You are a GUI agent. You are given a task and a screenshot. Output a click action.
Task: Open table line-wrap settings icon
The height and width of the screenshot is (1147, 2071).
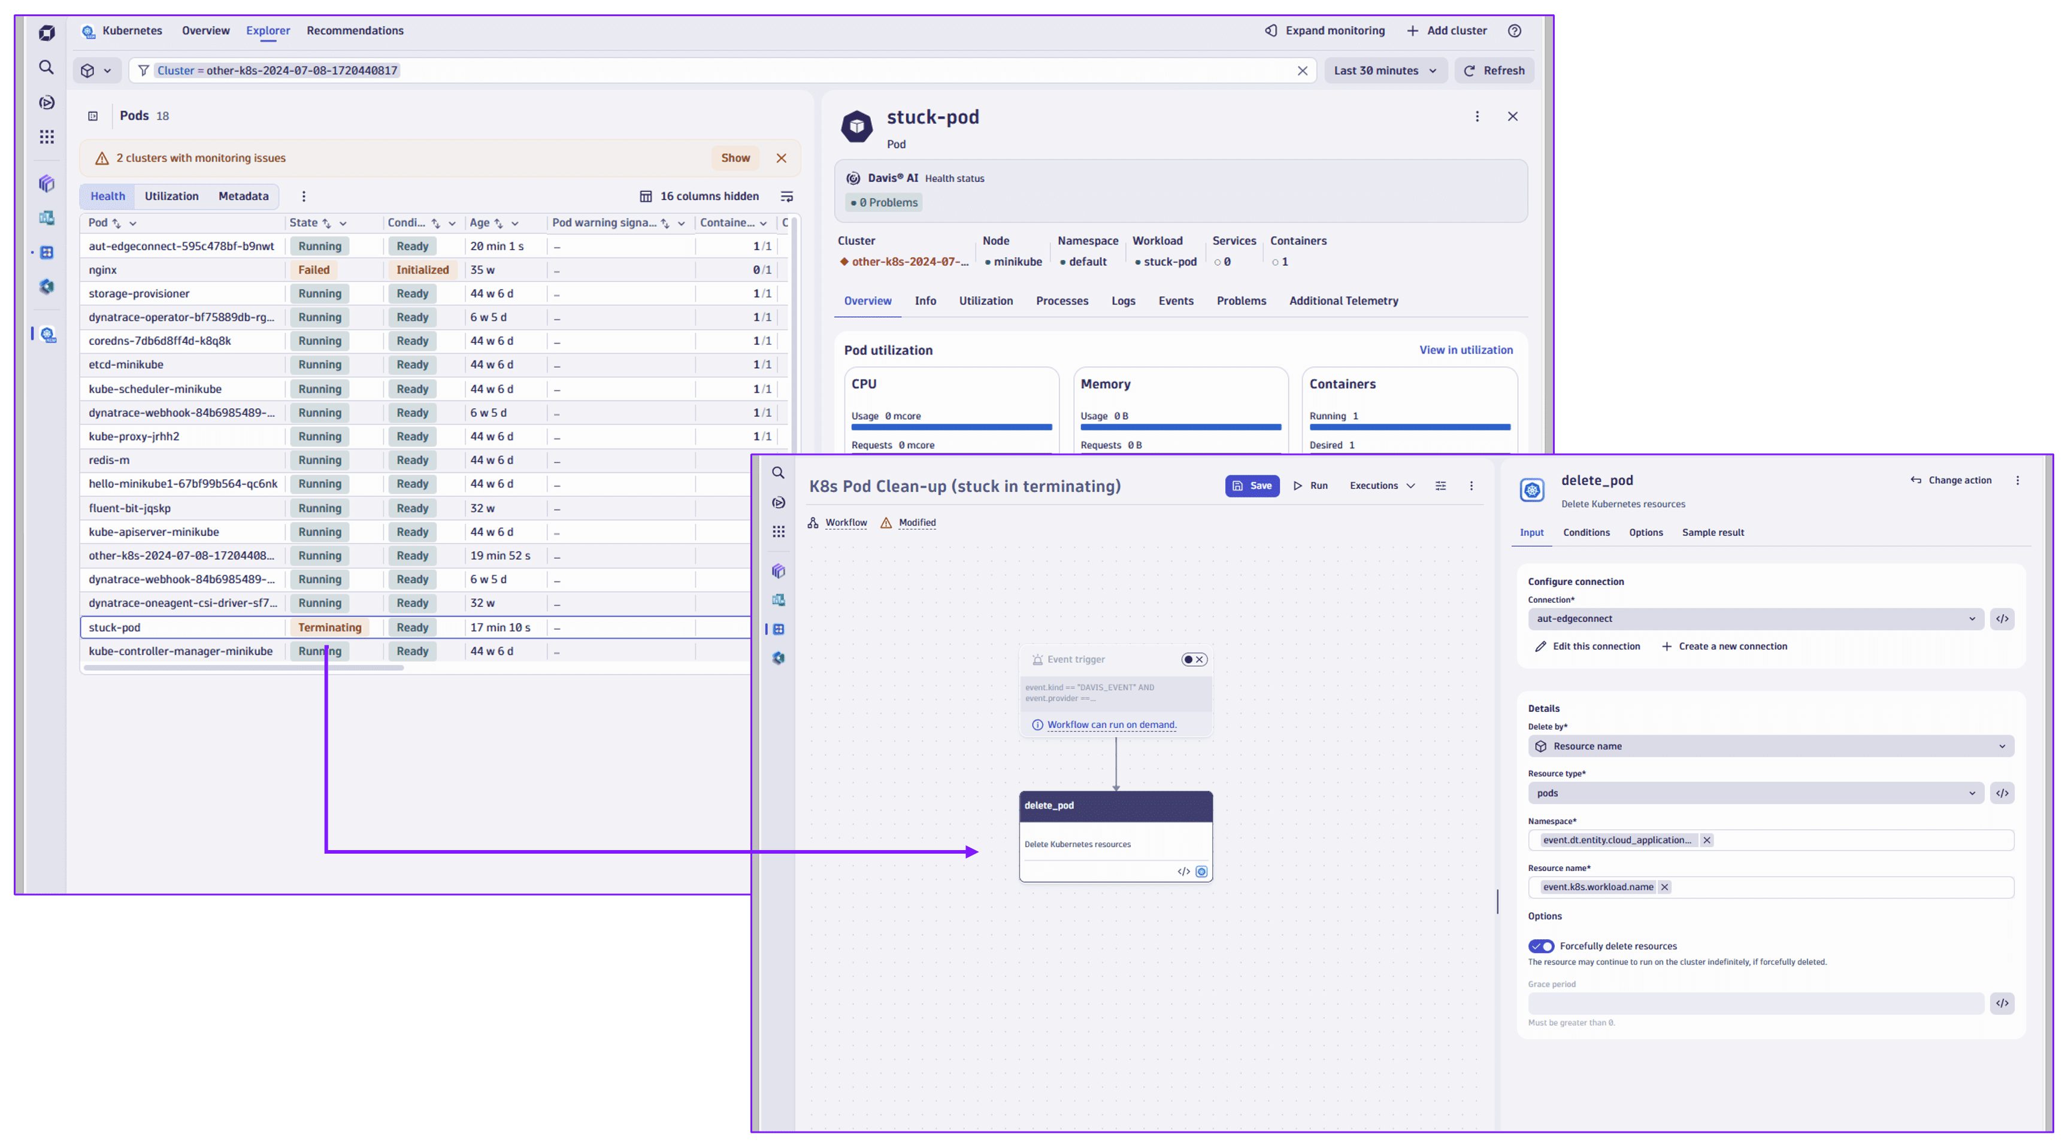[787, 196]
